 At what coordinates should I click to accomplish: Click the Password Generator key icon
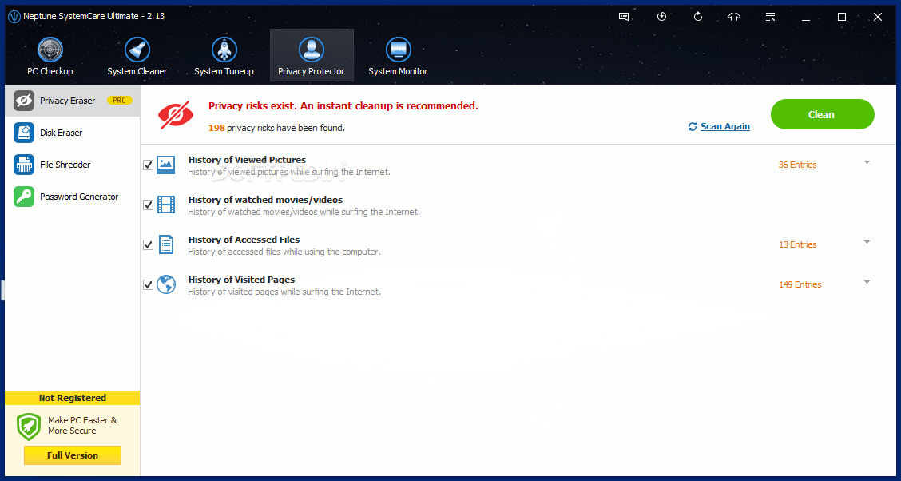[24, 197]
